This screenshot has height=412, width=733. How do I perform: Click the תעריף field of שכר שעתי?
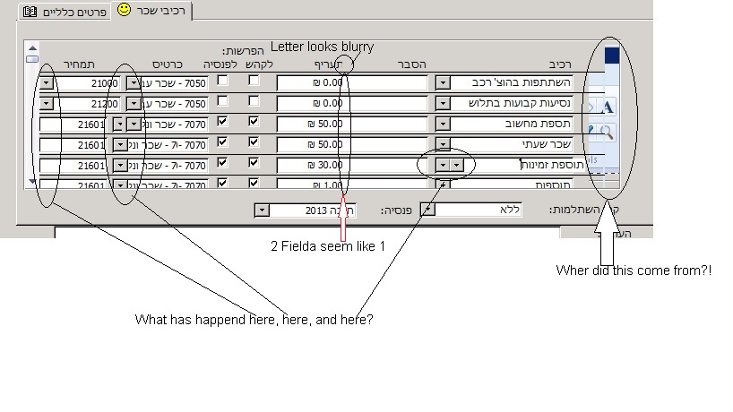coord(311,145)
